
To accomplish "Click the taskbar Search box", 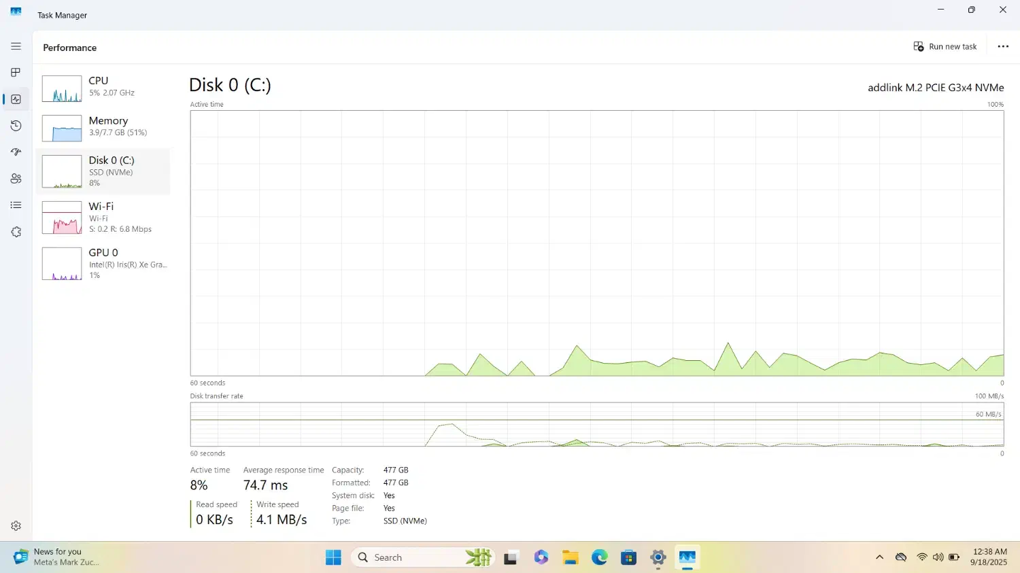I will tap(408, 557).
